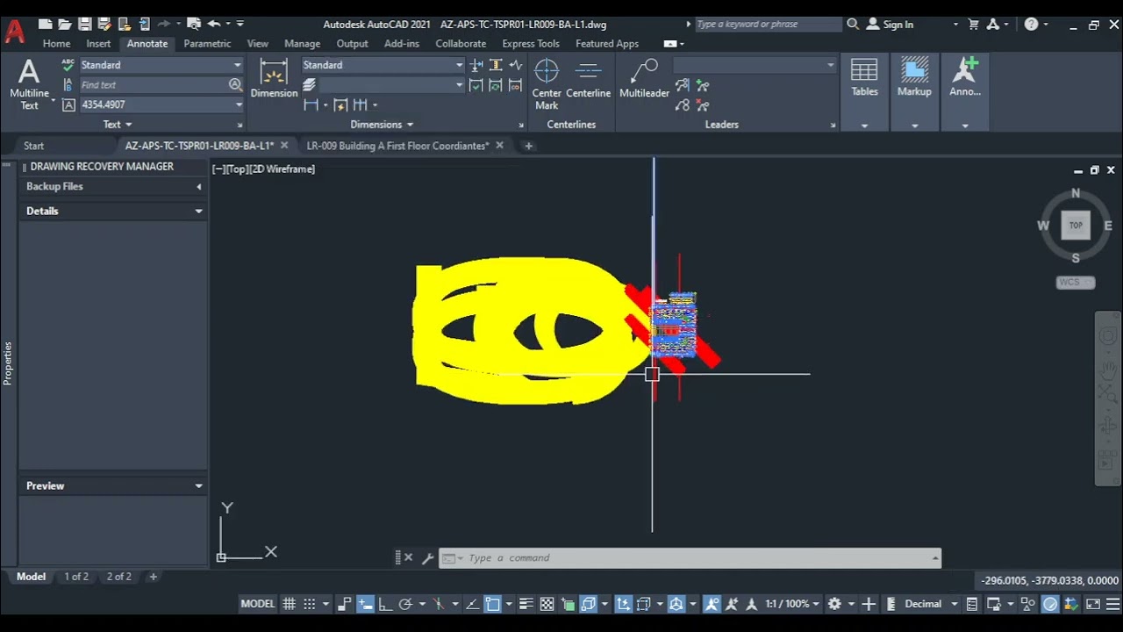Switch to LR-009 Building A drawing tab
The height and width of the screenshot is (632, 1123).
(x=397, y=146)
